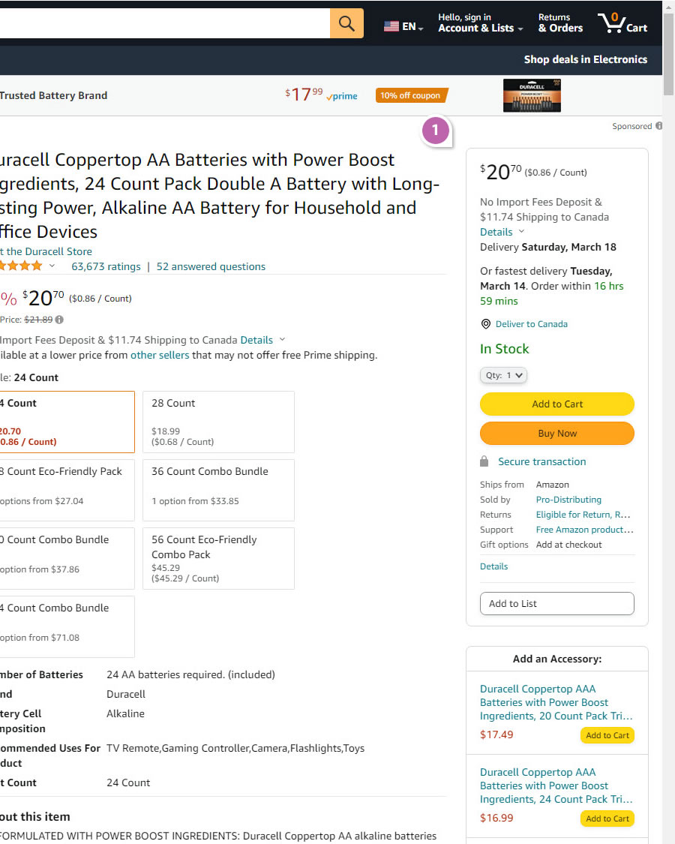Click the Deliver to Canada location pin

coord(486,324)
